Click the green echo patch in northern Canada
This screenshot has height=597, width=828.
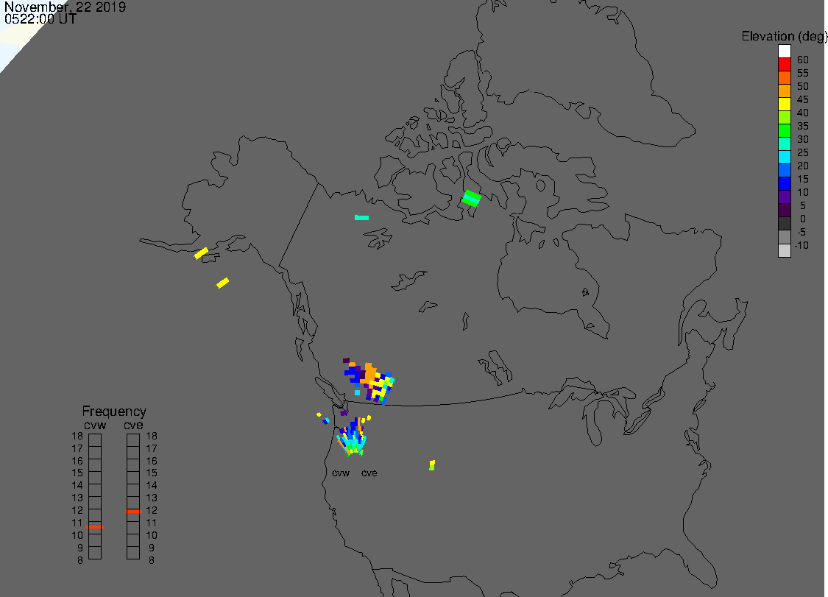click(x=471, y=199)
